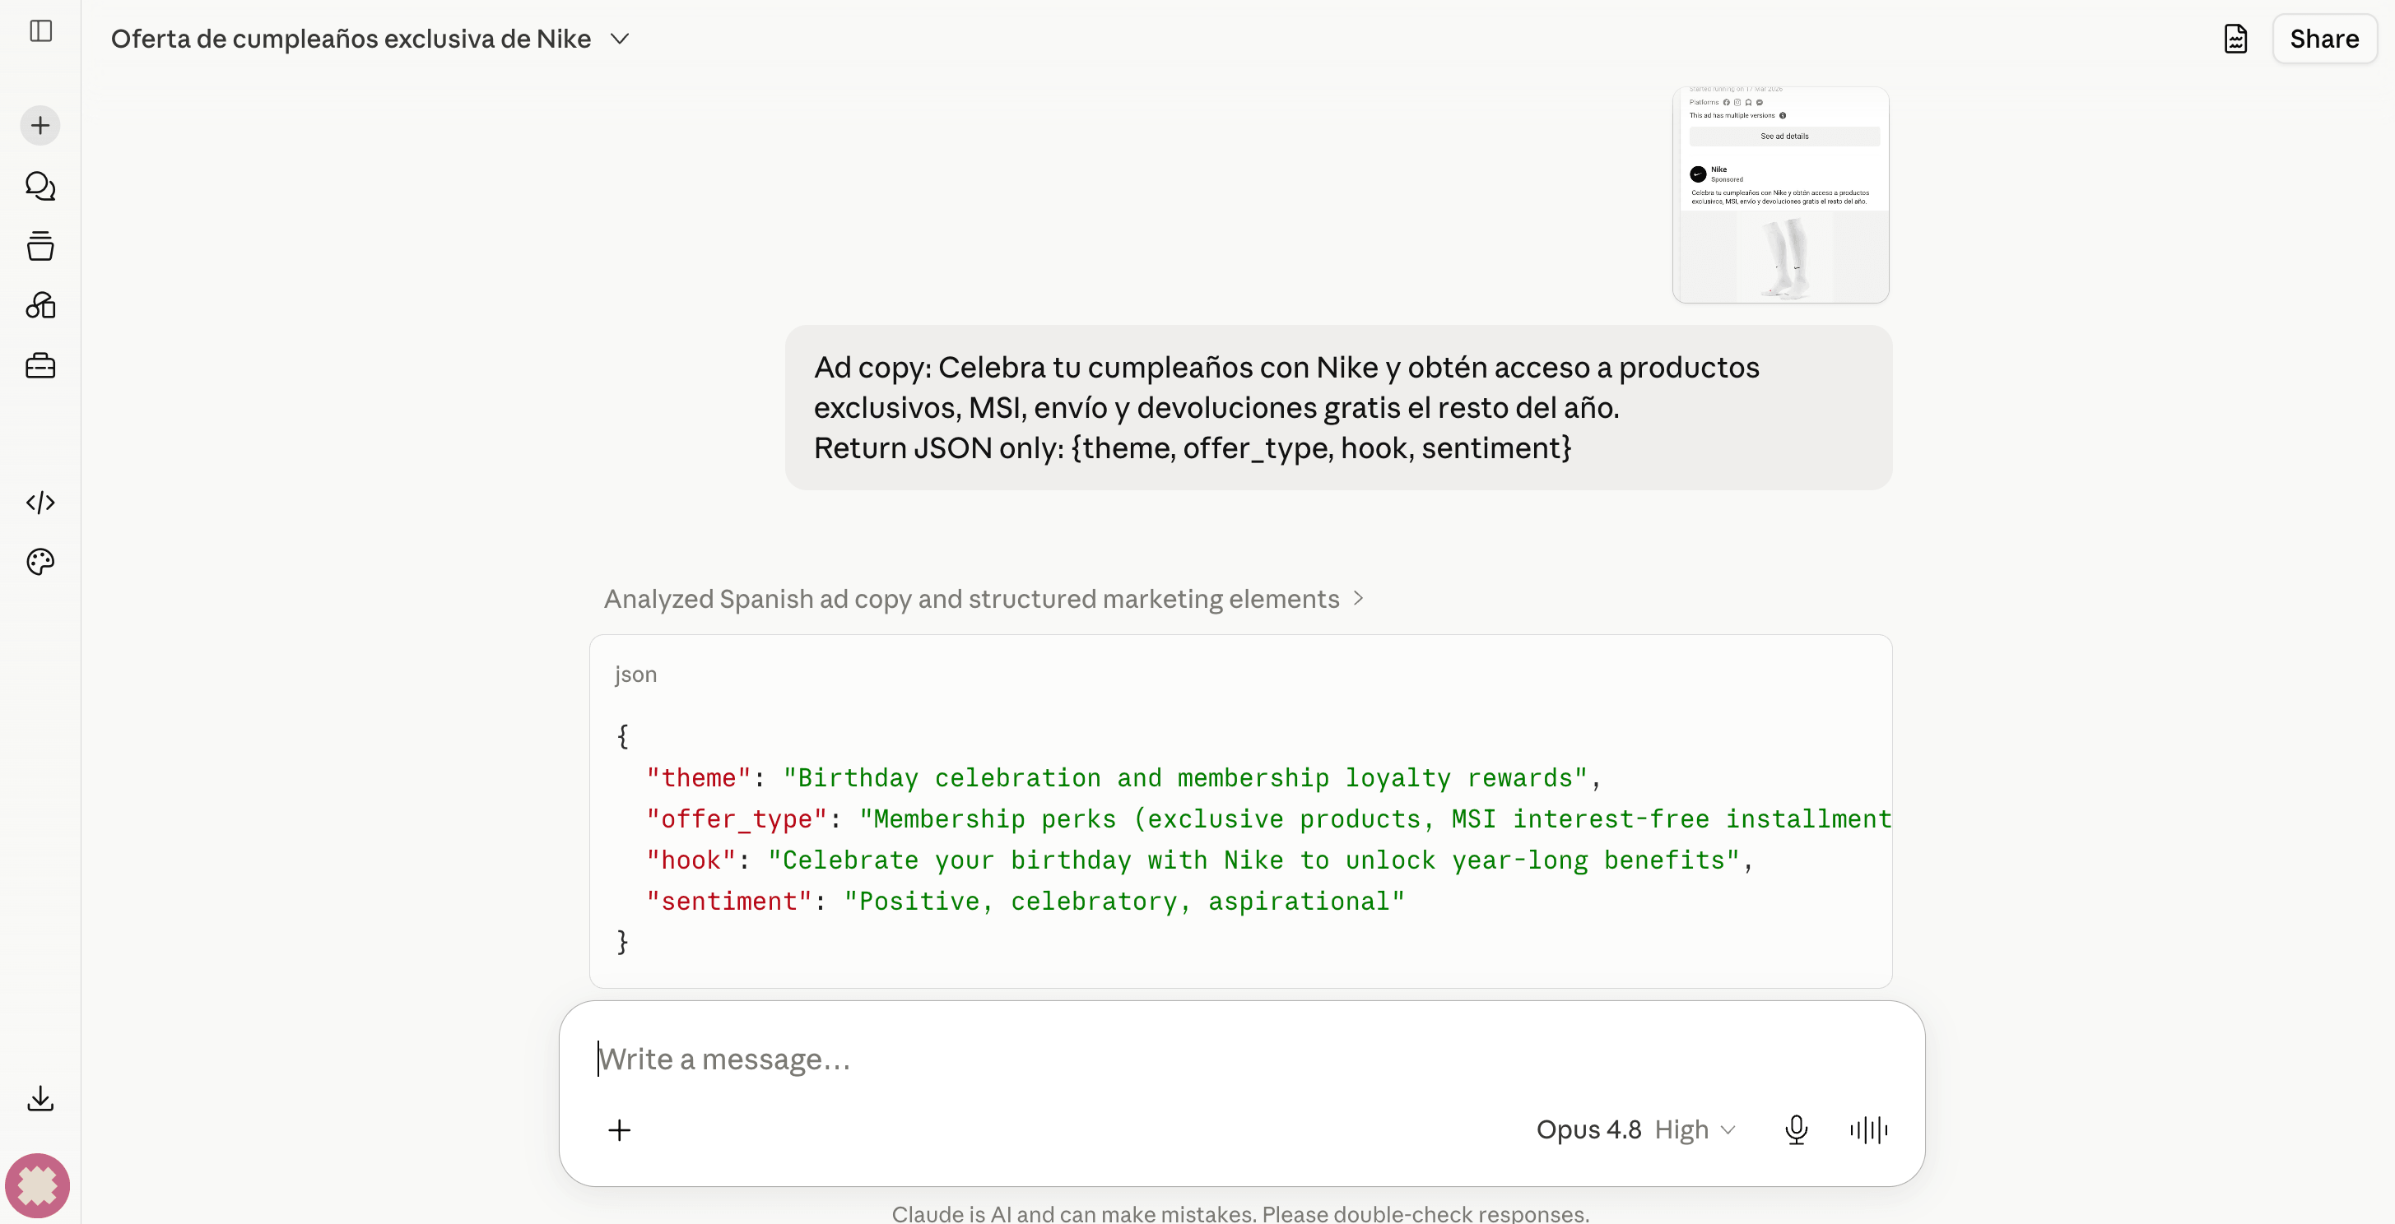Screen dimensions: 2395x1224
Task: Click the "sentiment" key in JSON
Action: click(x=729, y=902)
